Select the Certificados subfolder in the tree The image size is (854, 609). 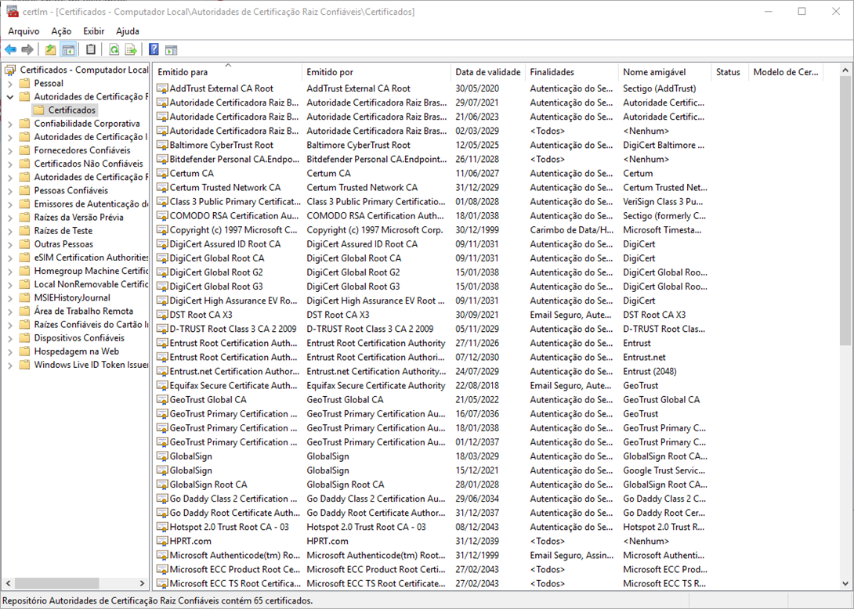pos(72,110)
